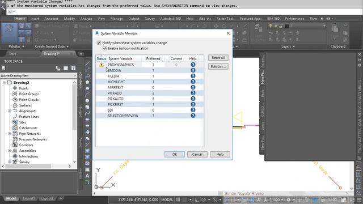Select the Intersections tree item

[x=28, y=156]
